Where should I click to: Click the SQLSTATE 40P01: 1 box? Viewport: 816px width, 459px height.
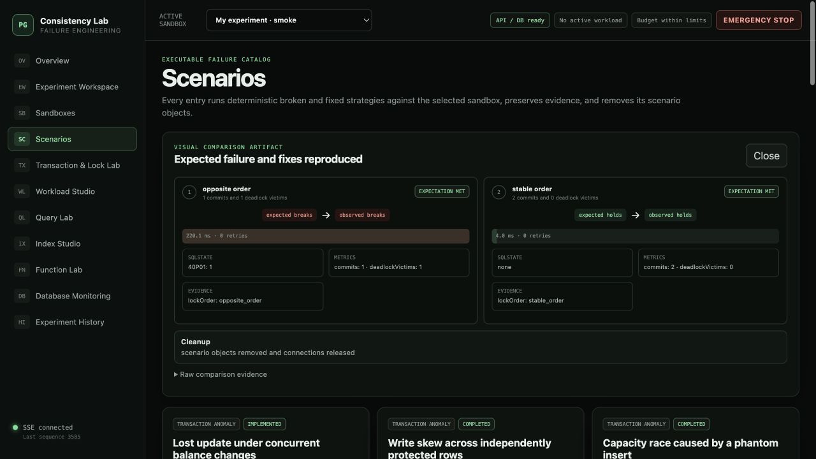[x=252, y=263]
